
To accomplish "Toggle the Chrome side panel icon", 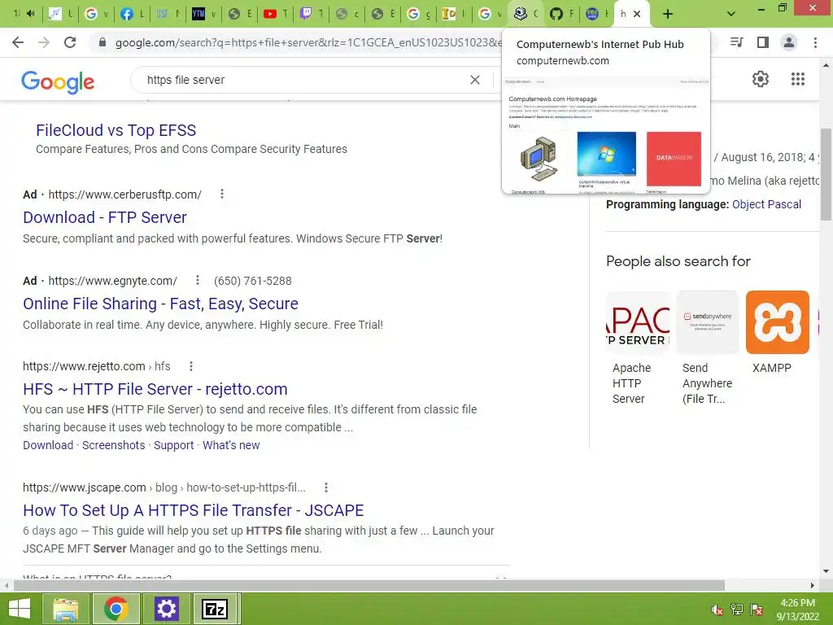I will point(763,42).
